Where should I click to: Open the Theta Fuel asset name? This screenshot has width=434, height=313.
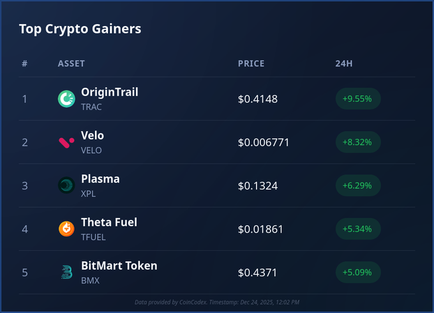(109, 222)
